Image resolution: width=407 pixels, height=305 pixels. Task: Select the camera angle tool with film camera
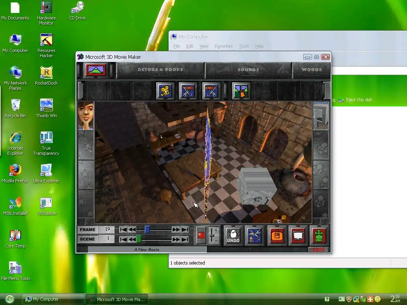[x=165, y=91]
